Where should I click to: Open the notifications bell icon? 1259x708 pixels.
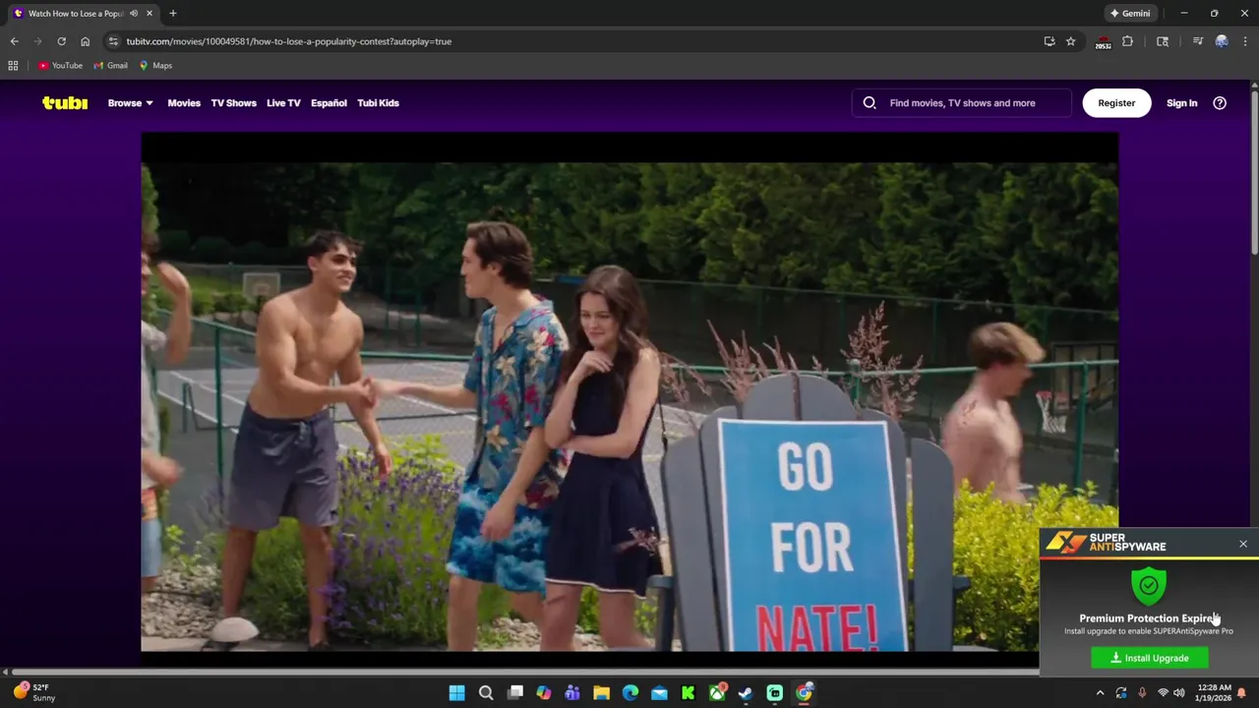tap(1242, 693)
